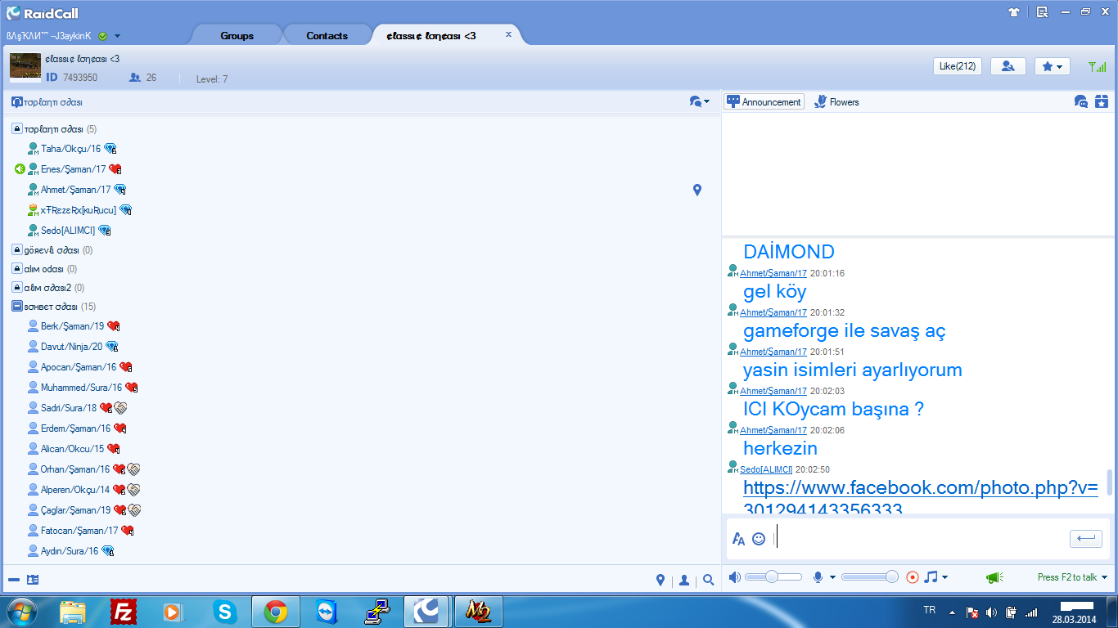The width and height of the screenshot is (1118, 628).
Task: Open the emoticon smiley picker
Action: [759, 539]
